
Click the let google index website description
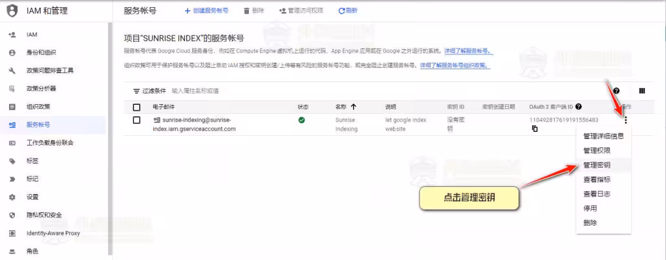(x=405, y=124)
